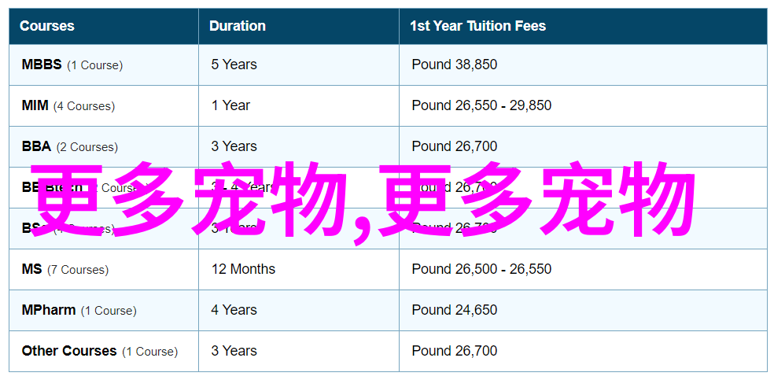Select the 12 Months duration cell
The width and height of the screenshot is (774, 380).
pyautogui.click(x=243, y=269)
